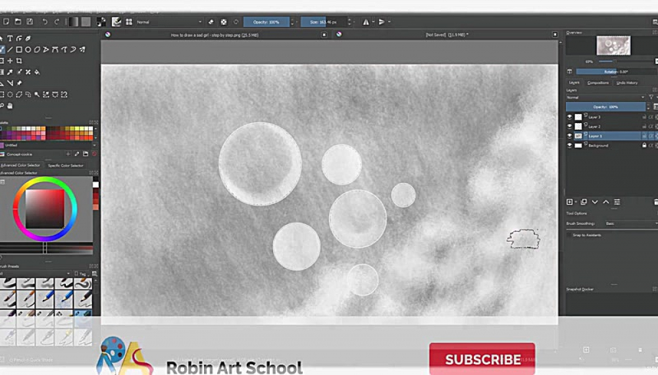Click the Undo arrow in toolbar
Screen dimensions: 658x375
click(44, 22)
